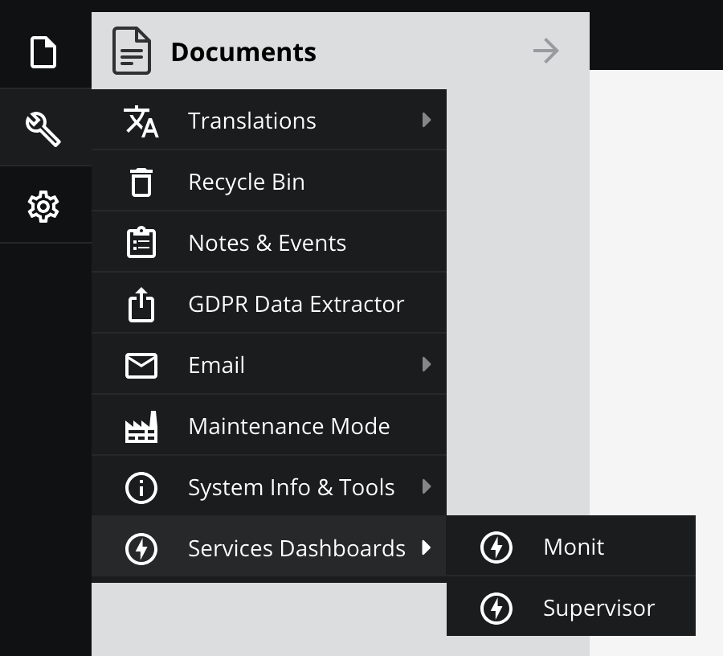Expand the Email submenu arrow
The height and width of the screenshot is (656, 723).
427,364
